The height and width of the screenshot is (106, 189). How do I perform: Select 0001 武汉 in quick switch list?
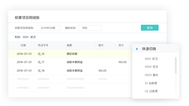pyautogui.click(x=151, y=59)
